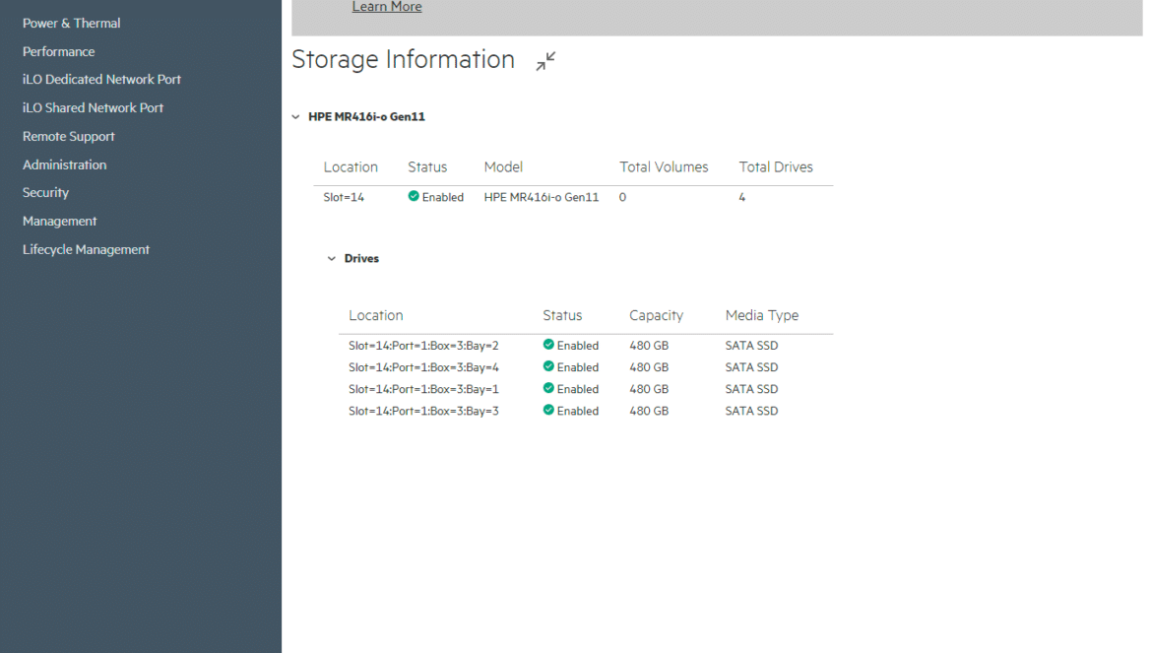Select drive Slot=14:Port=1:Box=3:Bay=4
Viewport: 1152px width, 653px height.
(x=424, y=367)
